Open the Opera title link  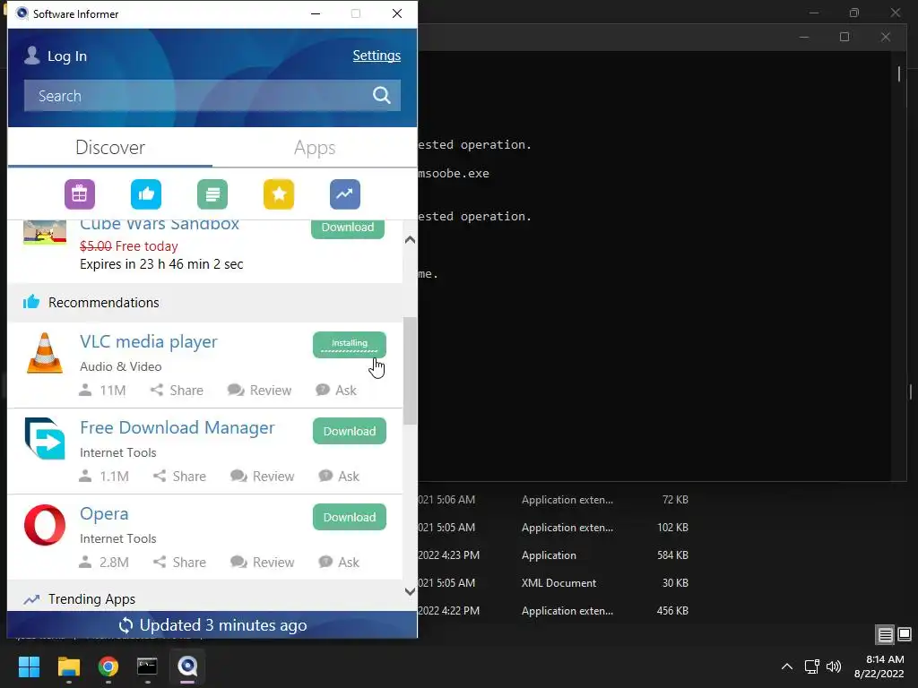point(104,513)
